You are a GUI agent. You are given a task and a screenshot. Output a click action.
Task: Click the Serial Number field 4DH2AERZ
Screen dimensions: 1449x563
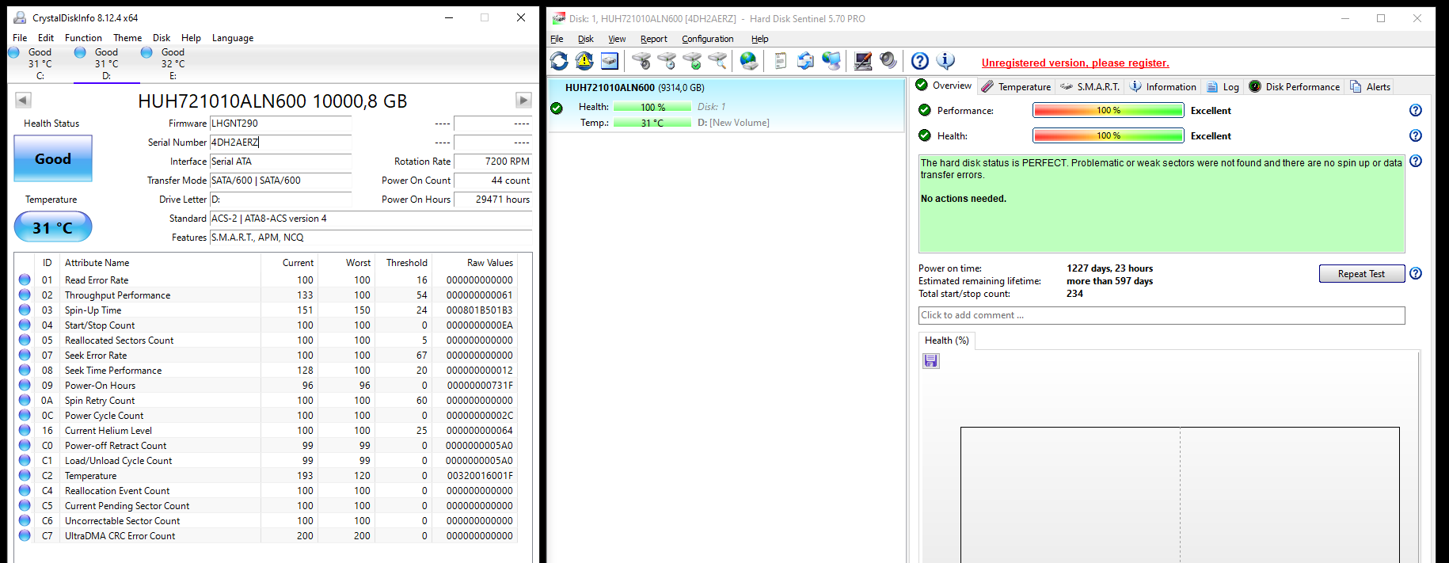pos(280,143)
